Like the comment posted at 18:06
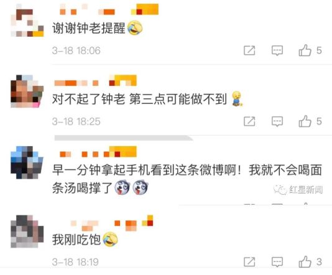The height and width of the screenshot is (275, 332). [305, 50]
